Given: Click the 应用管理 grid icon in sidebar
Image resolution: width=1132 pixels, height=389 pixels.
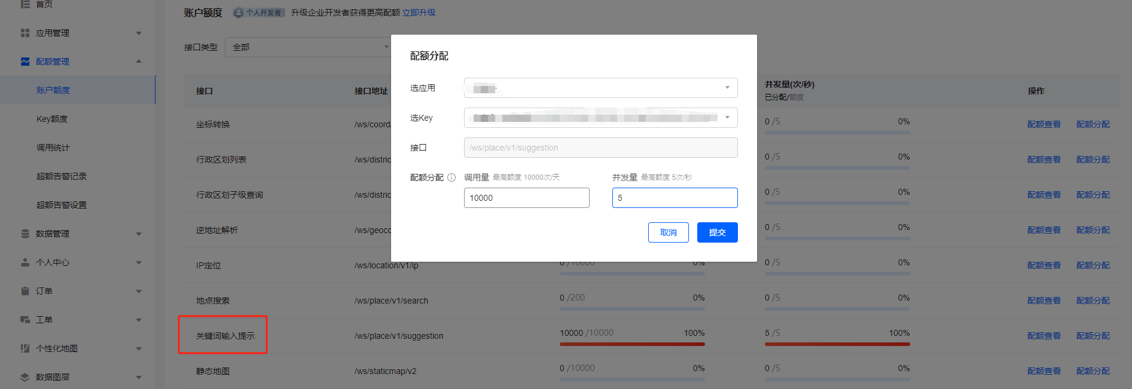Looking at the screenshot, I should (25, 33).
